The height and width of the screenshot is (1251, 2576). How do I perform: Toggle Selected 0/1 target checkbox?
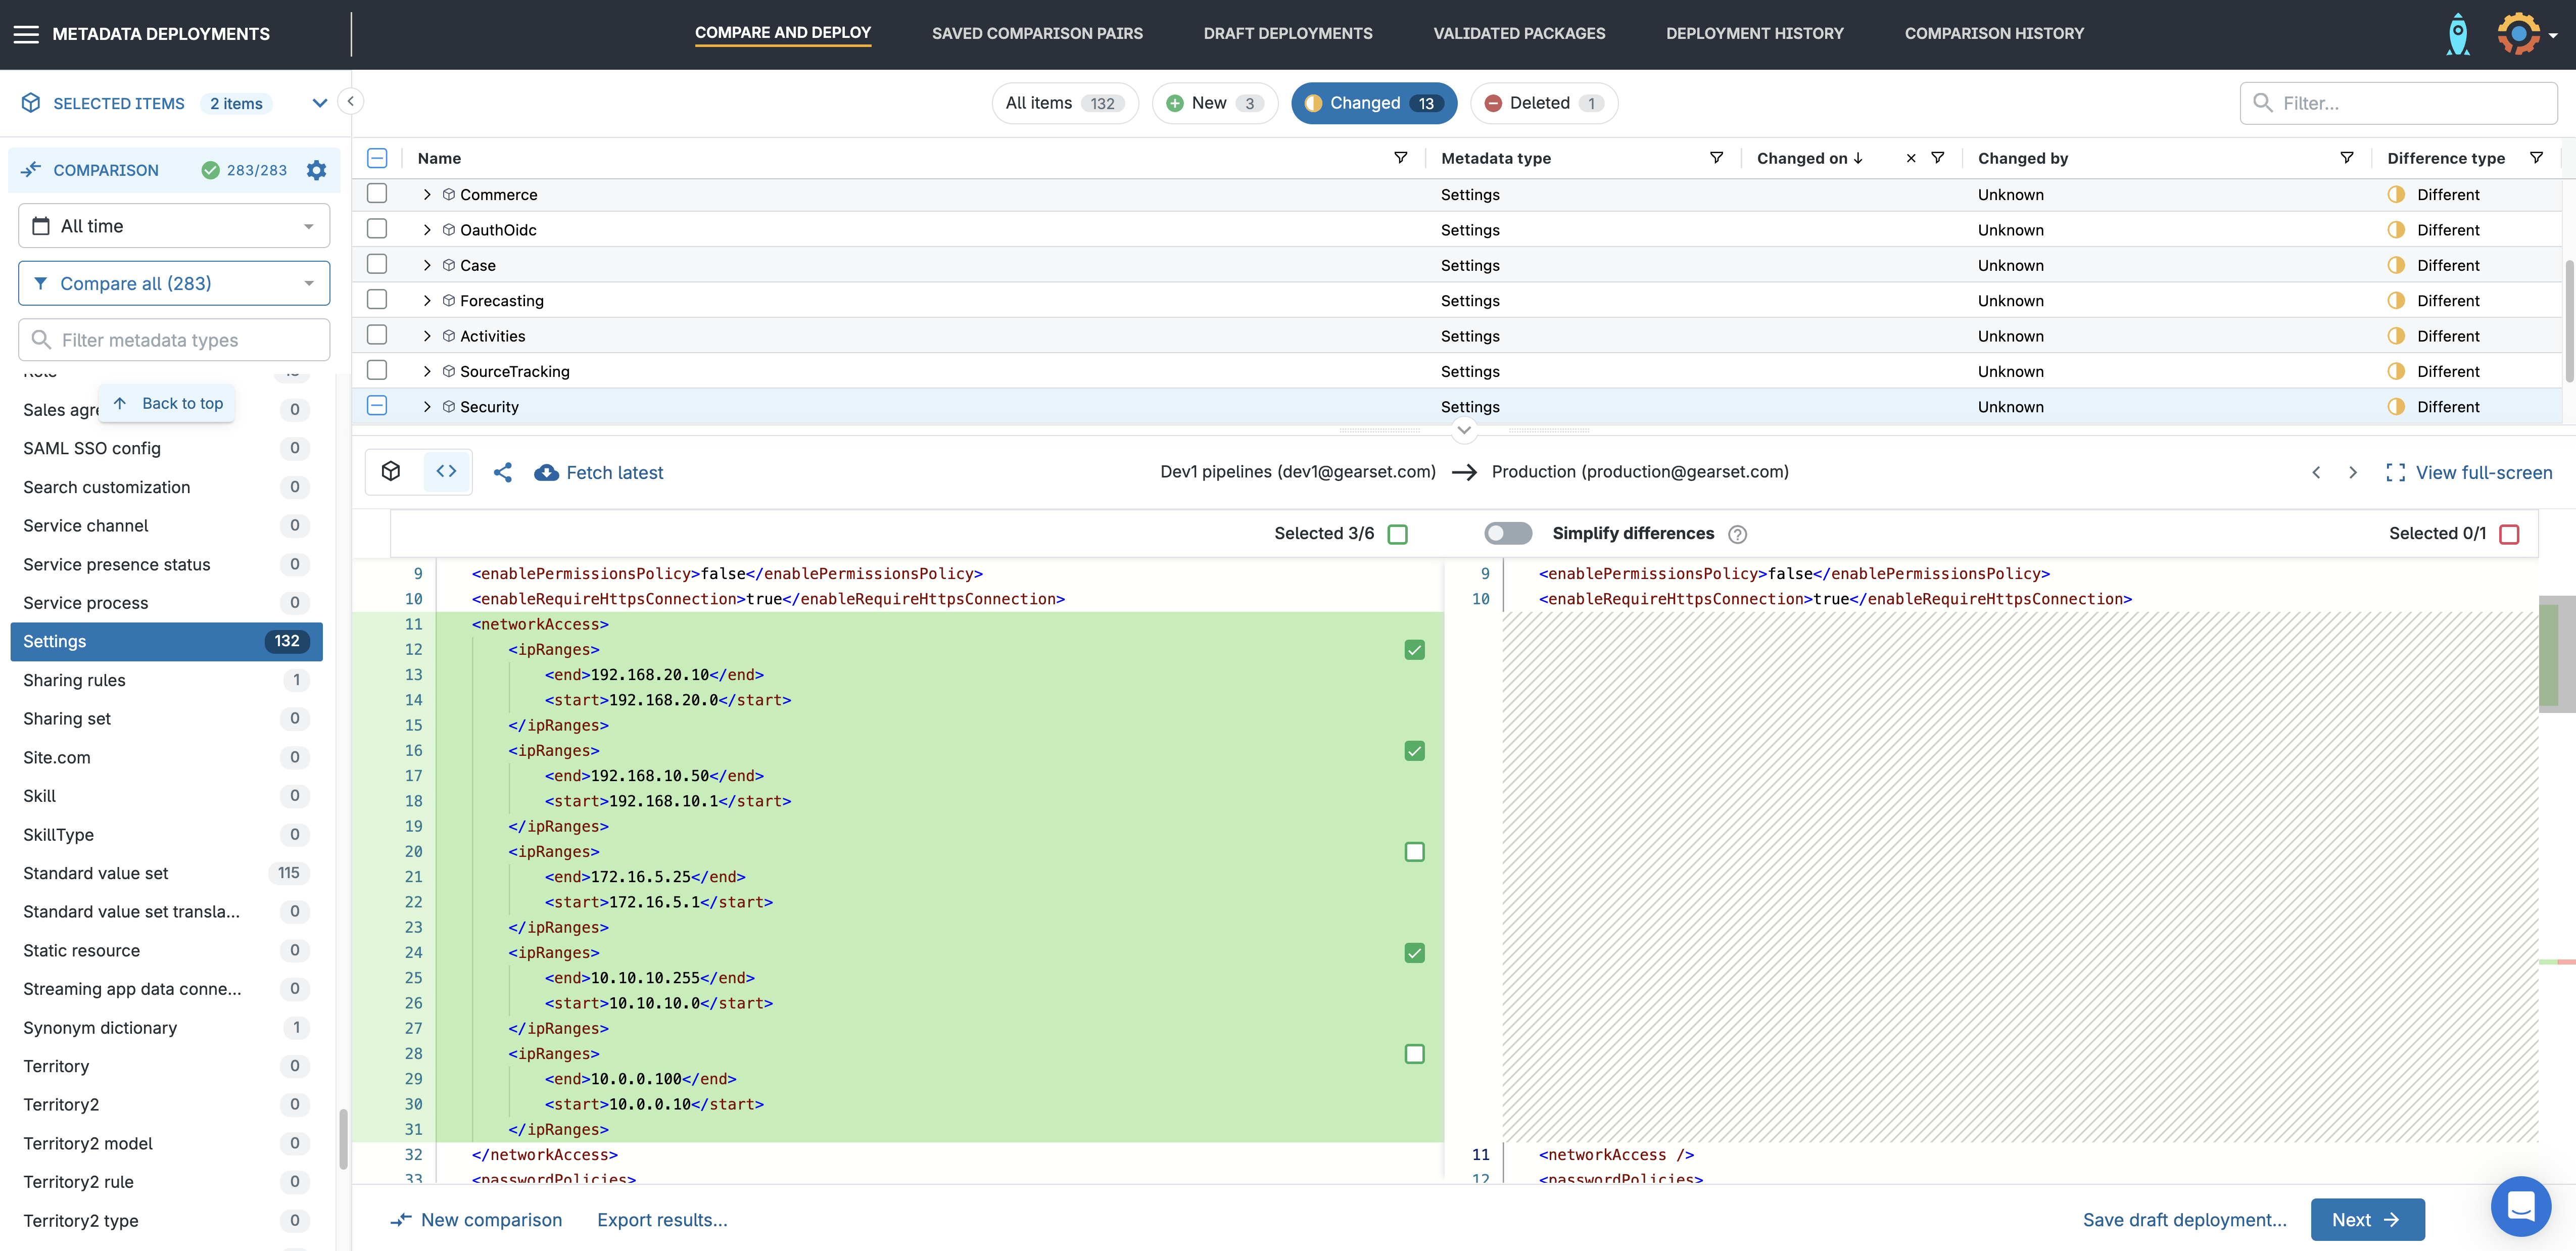pos(2509,534)
